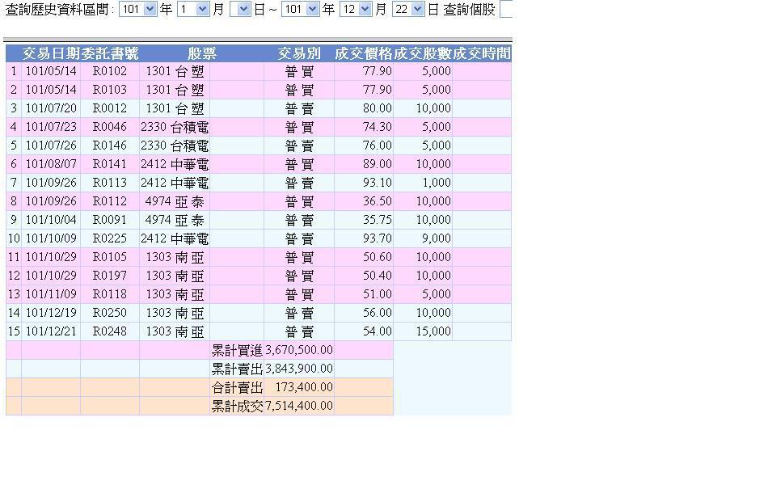Click the 成交股數 column header
The width and height of the screenshot is (768, 485).
423,54
